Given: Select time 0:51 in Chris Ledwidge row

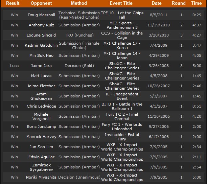Looking at the screenshot, I should coord(197,106).
